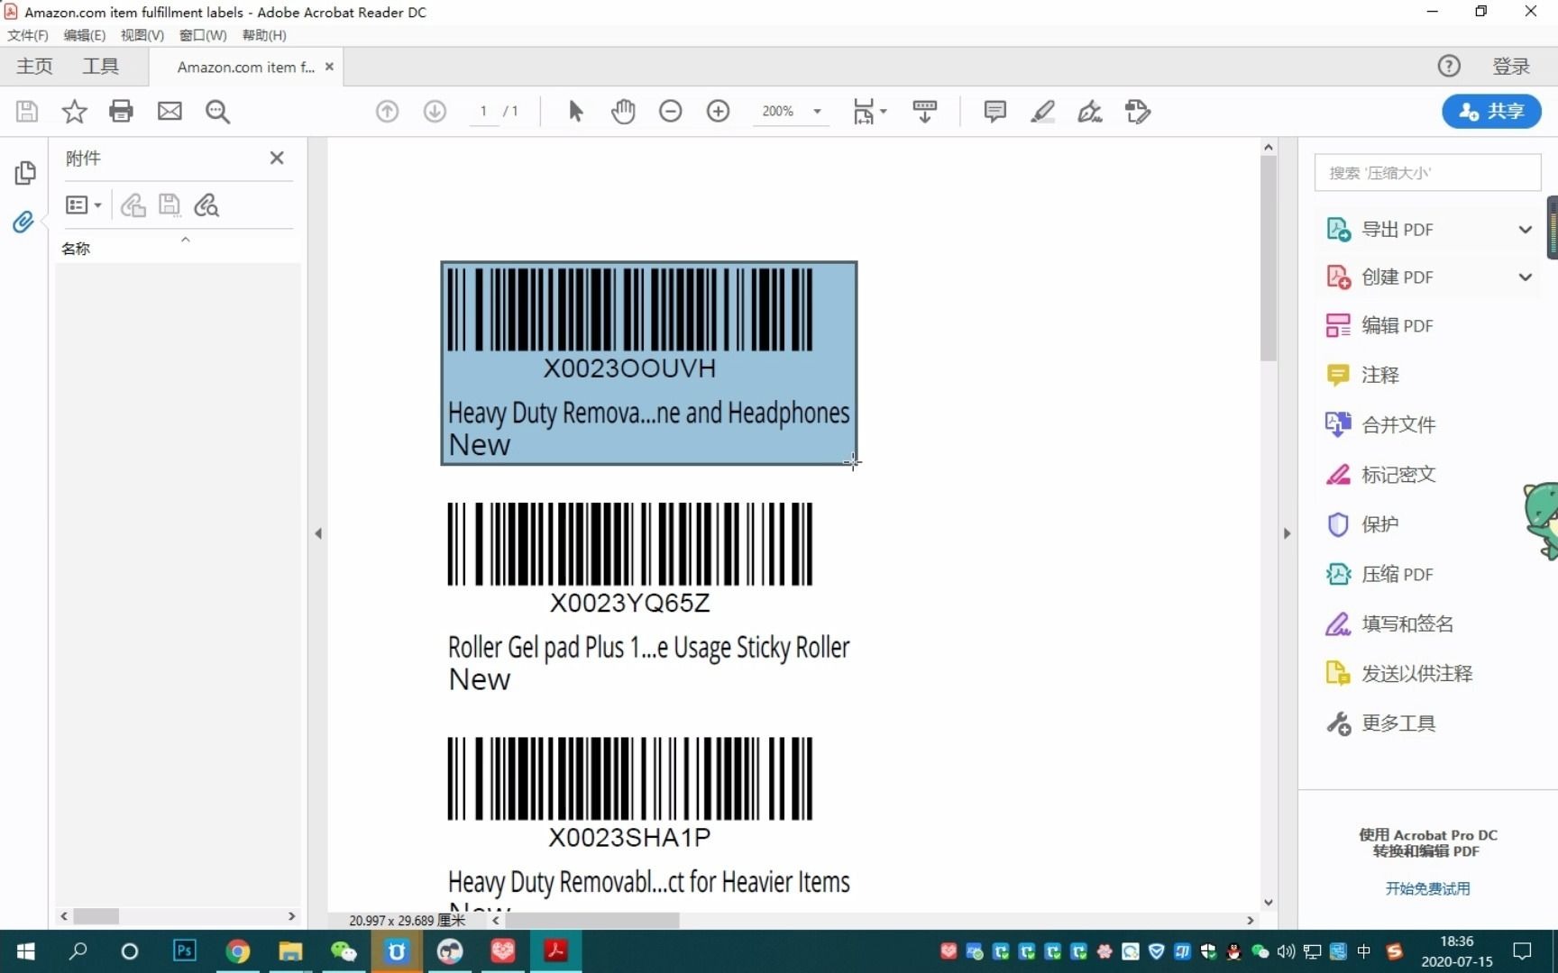Viewport: 1558px width, 973px height.
Task: Select the Amazon.com item f... document tab
Action: coord(245,67)
